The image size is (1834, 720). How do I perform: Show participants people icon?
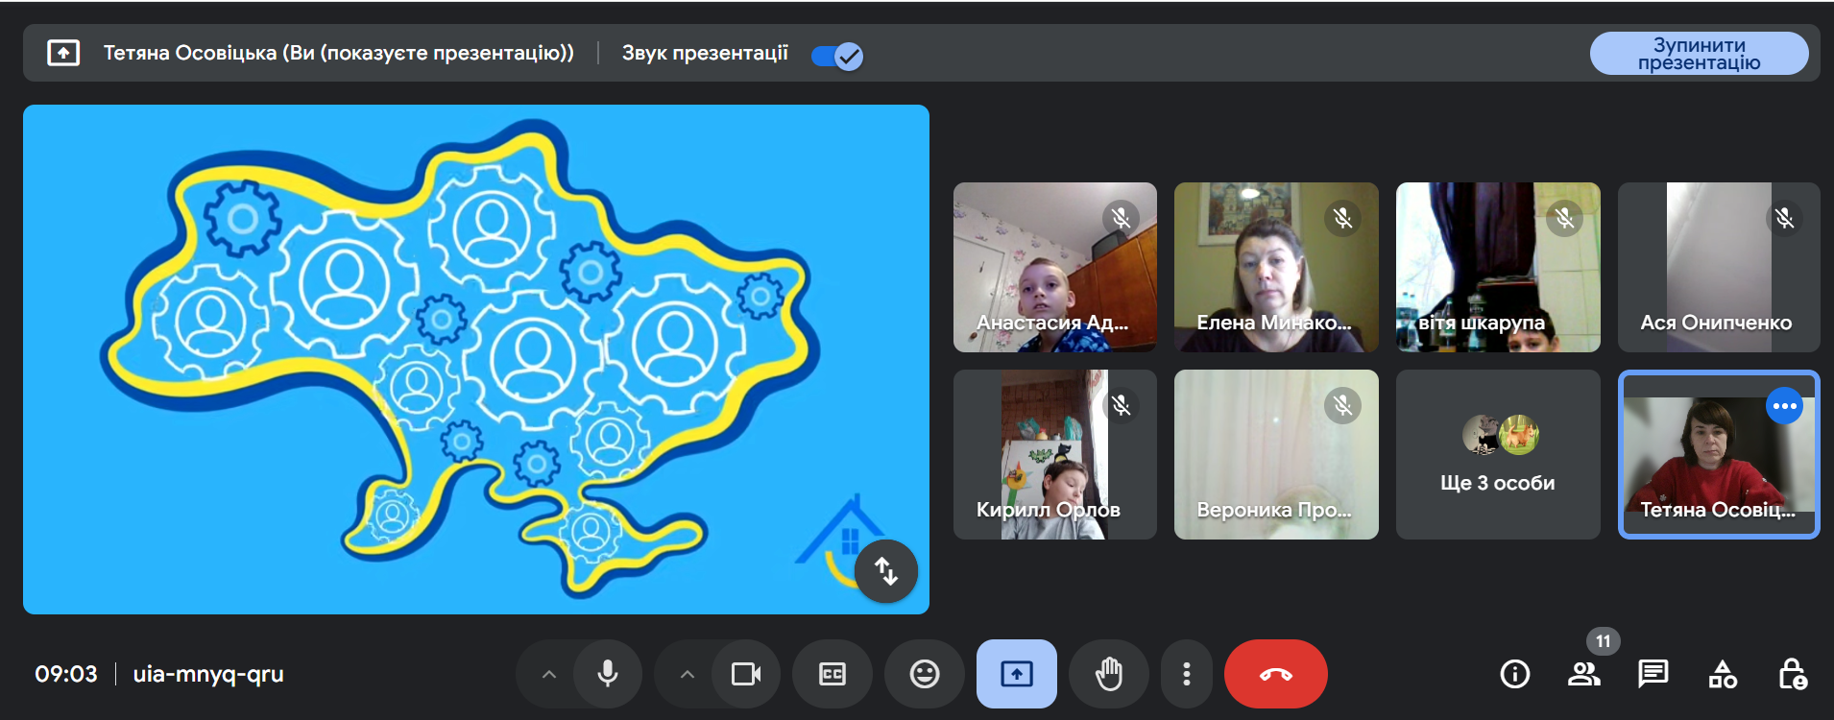[1584, 674]
